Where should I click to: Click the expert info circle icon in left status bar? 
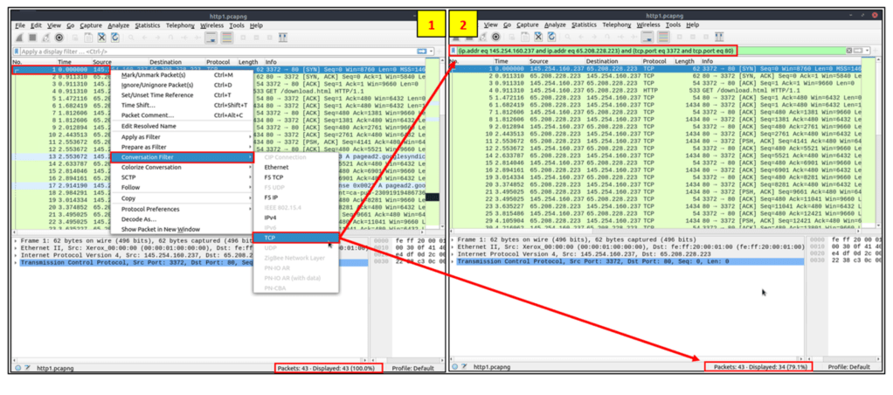pos(18,368)
